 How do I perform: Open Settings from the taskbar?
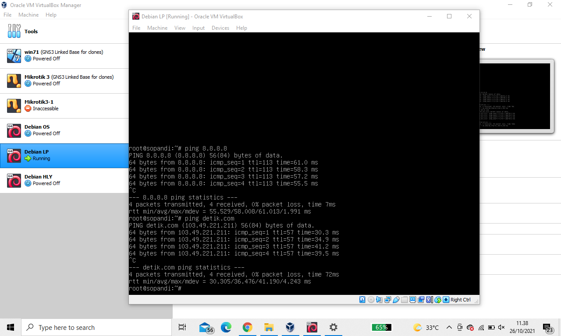click(x=334, y=327)
